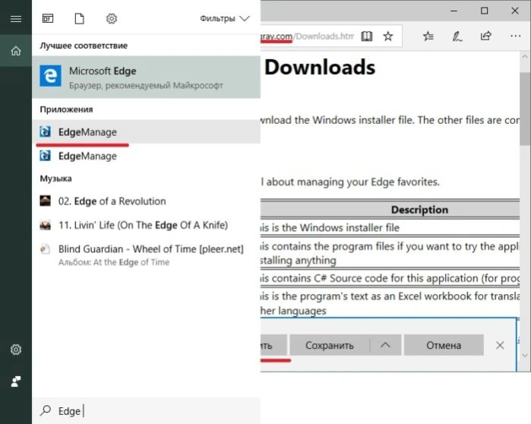
Task: Open Microsoft Edge best match result
Action: (x=147, y=78)
